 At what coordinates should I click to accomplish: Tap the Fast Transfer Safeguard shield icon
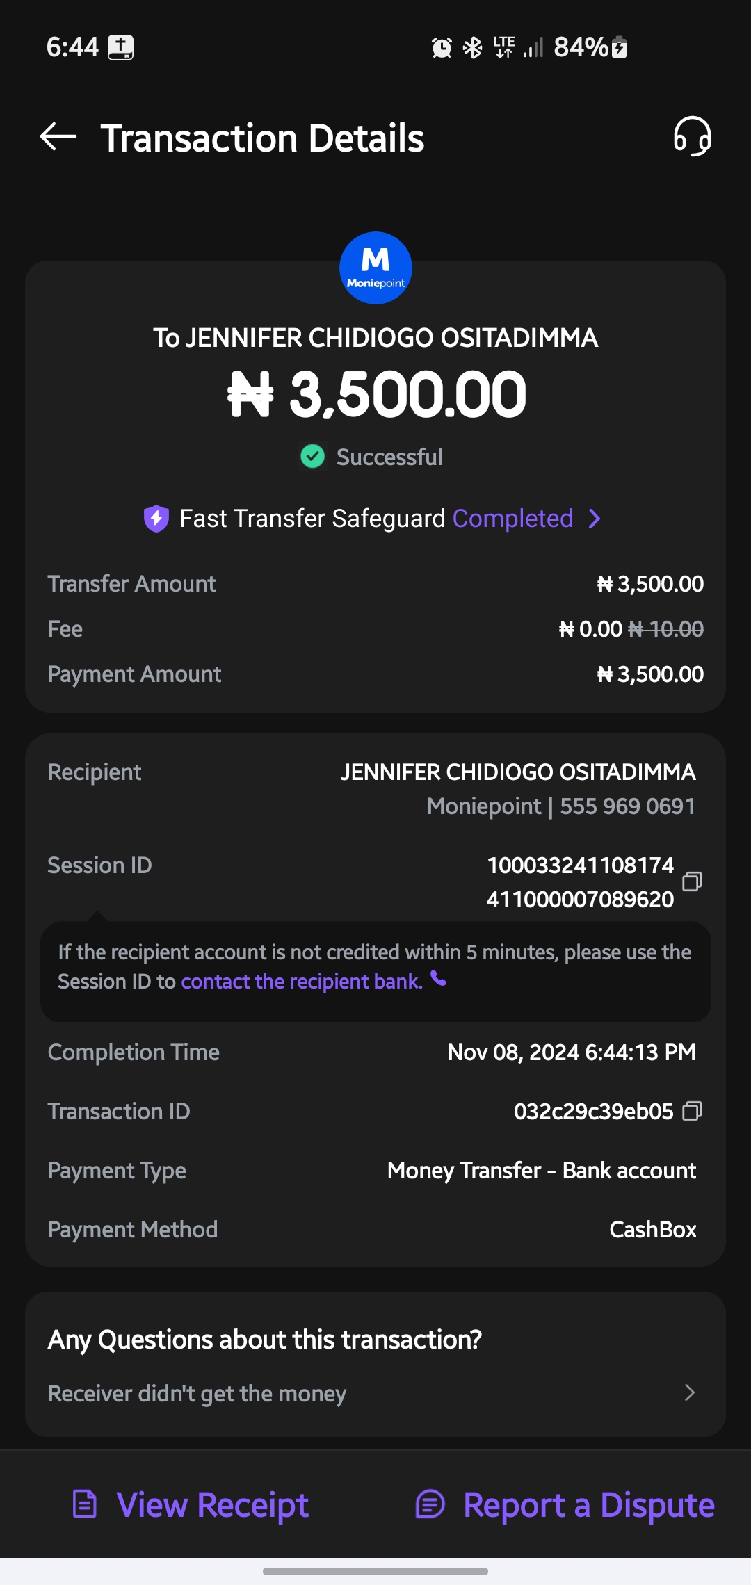[156, 519]
